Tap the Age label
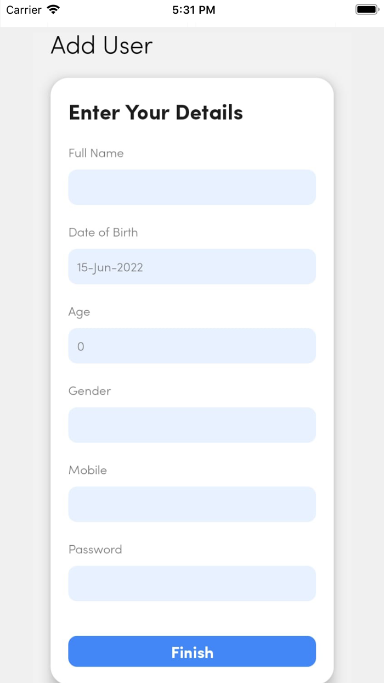Image resolution: width=384 pixels, height=683 pixels. pyautogui.click(x=79, y=312)
